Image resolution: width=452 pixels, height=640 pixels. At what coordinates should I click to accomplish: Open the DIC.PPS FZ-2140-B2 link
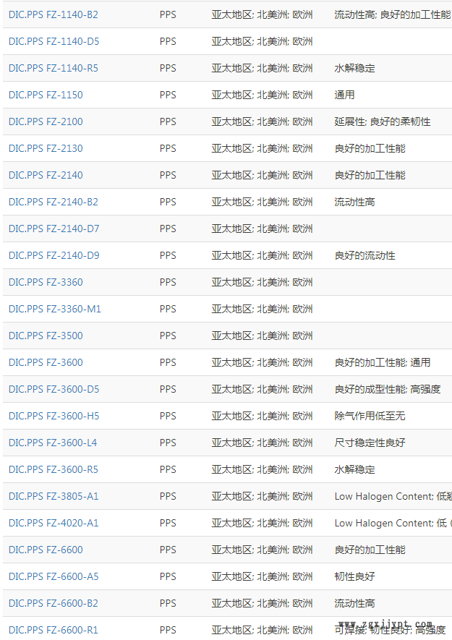pos(54,202)
